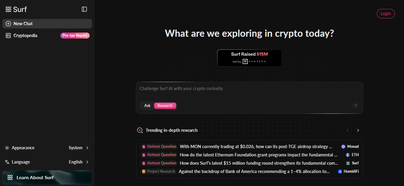Click the Cryptopedia library icon

(x=8, y=36)
